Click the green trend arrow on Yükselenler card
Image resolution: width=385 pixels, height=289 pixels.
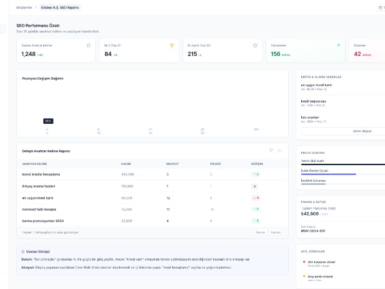pos(338,44)
